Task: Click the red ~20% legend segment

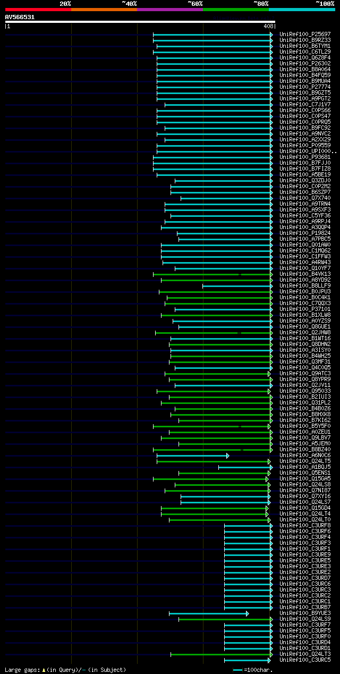Action: pyautogui.click(x=38, y=9)
